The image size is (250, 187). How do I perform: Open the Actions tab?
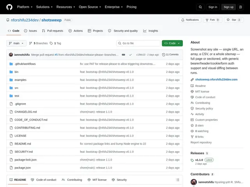(75, 31)
